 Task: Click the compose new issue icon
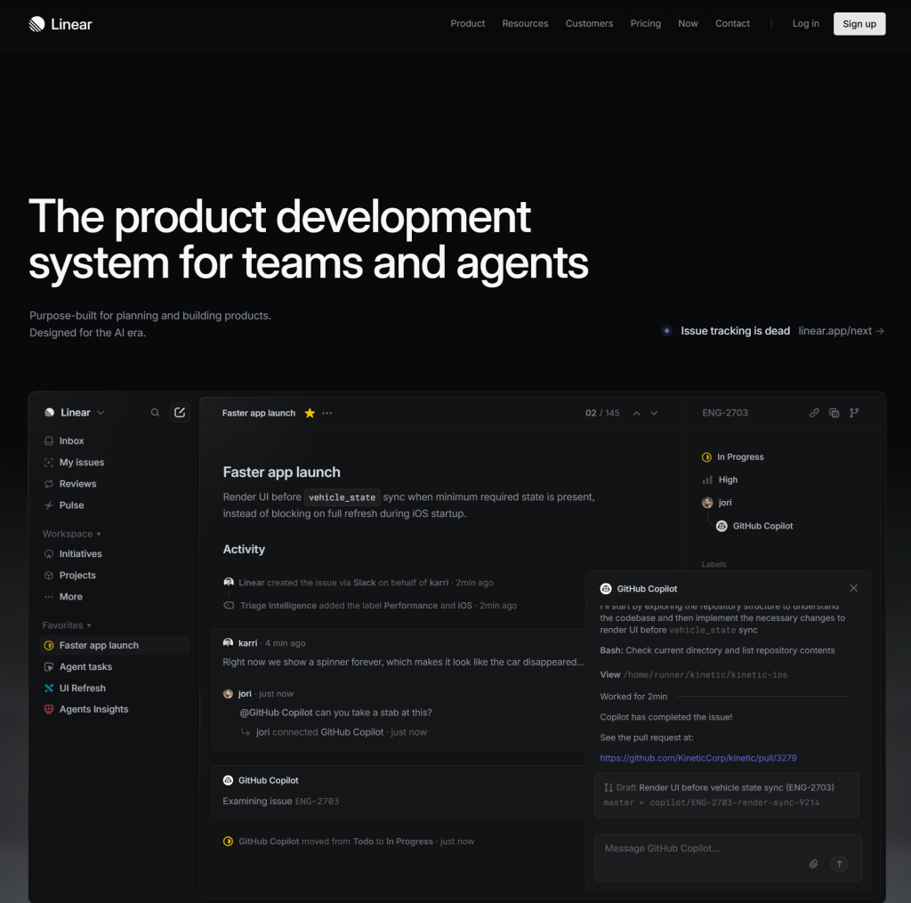(180, 413)
